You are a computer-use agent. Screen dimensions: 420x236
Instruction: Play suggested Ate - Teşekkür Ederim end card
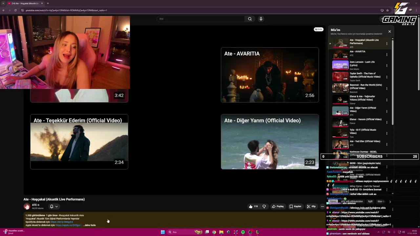[x=79, y=142]
